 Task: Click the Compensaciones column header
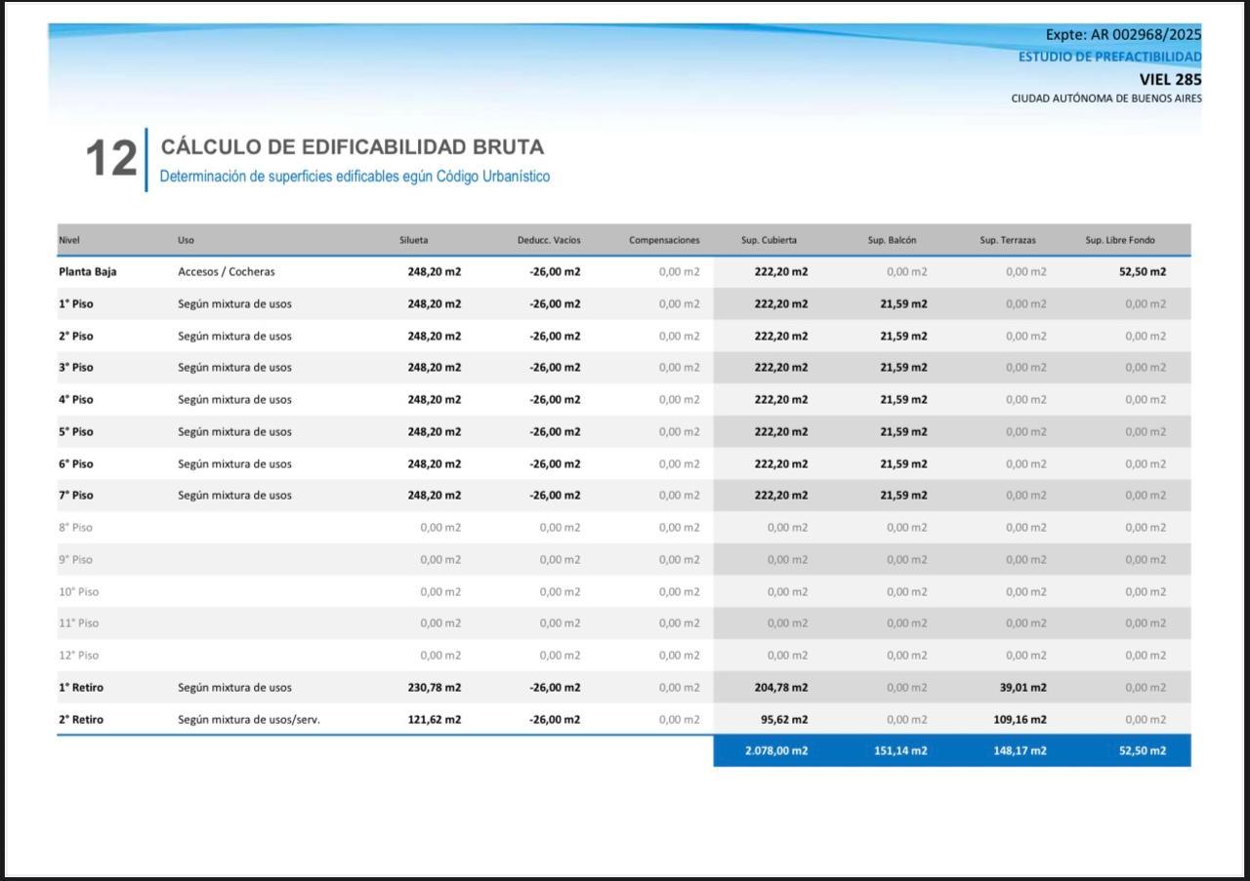click(664, 240)
